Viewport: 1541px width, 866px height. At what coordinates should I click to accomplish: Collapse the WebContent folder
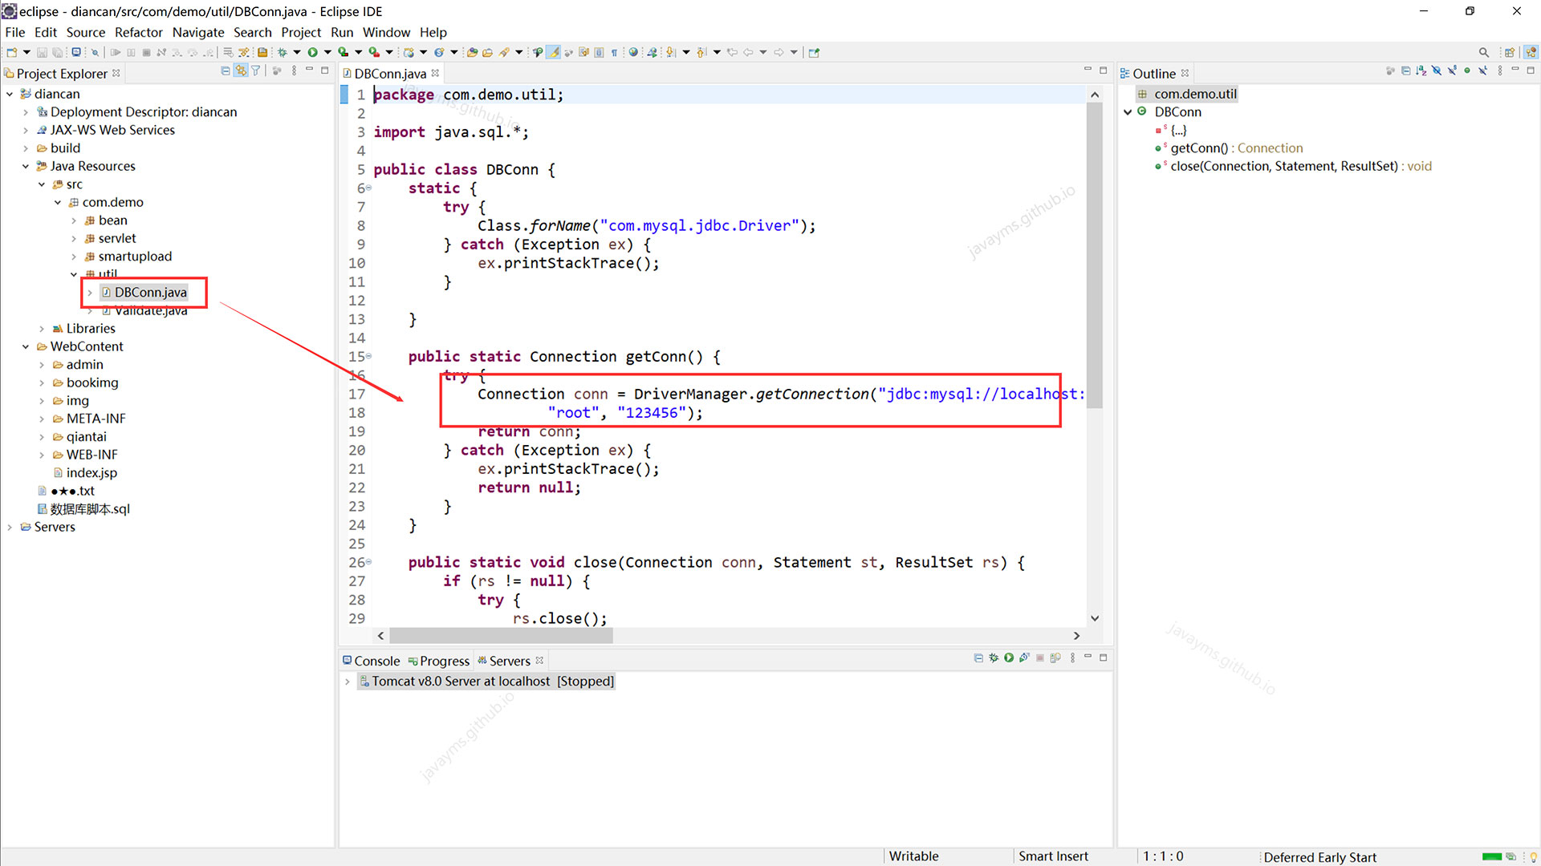[26, 346]
